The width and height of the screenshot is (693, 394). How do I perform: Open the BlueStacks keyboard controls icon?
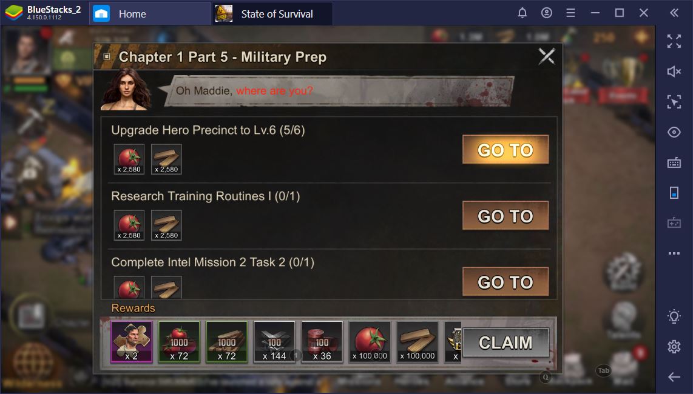674,162
